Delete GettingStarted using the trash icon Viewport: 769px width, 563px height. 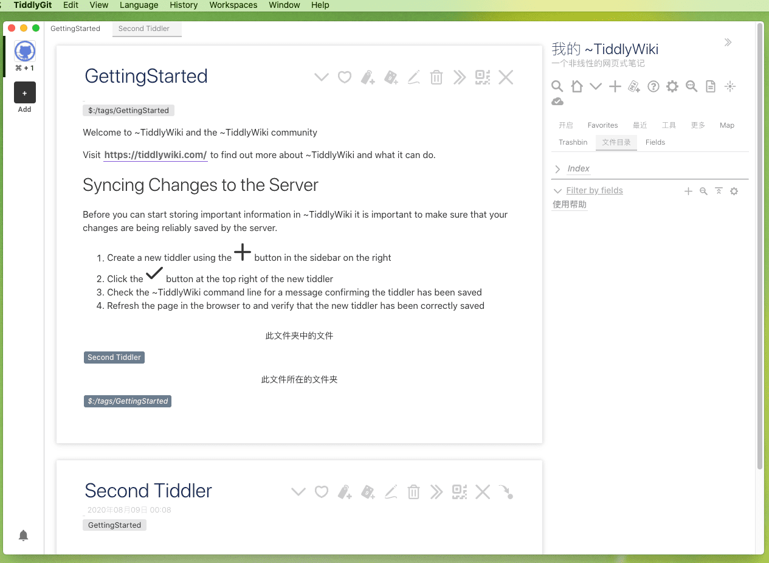tap(436, 77)
